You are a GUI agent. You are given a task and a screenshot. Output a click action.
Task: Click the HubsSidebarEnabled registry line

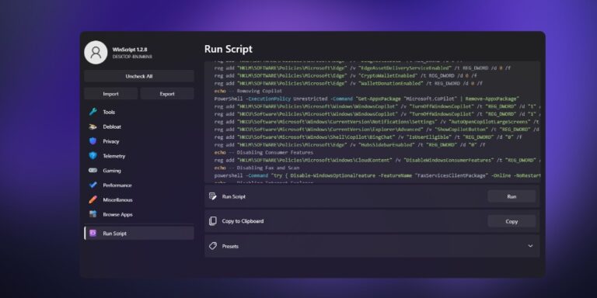pos(350,145)
